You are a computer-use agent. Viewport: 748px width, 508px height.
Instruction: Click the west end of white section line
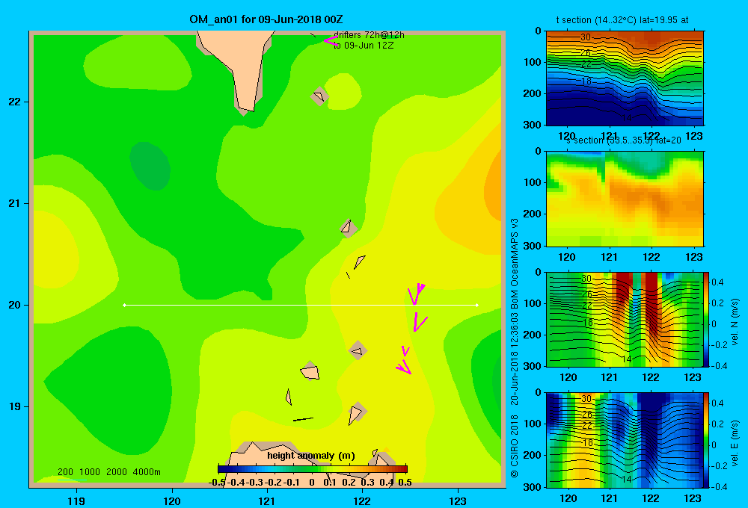(x=124, y=305)
